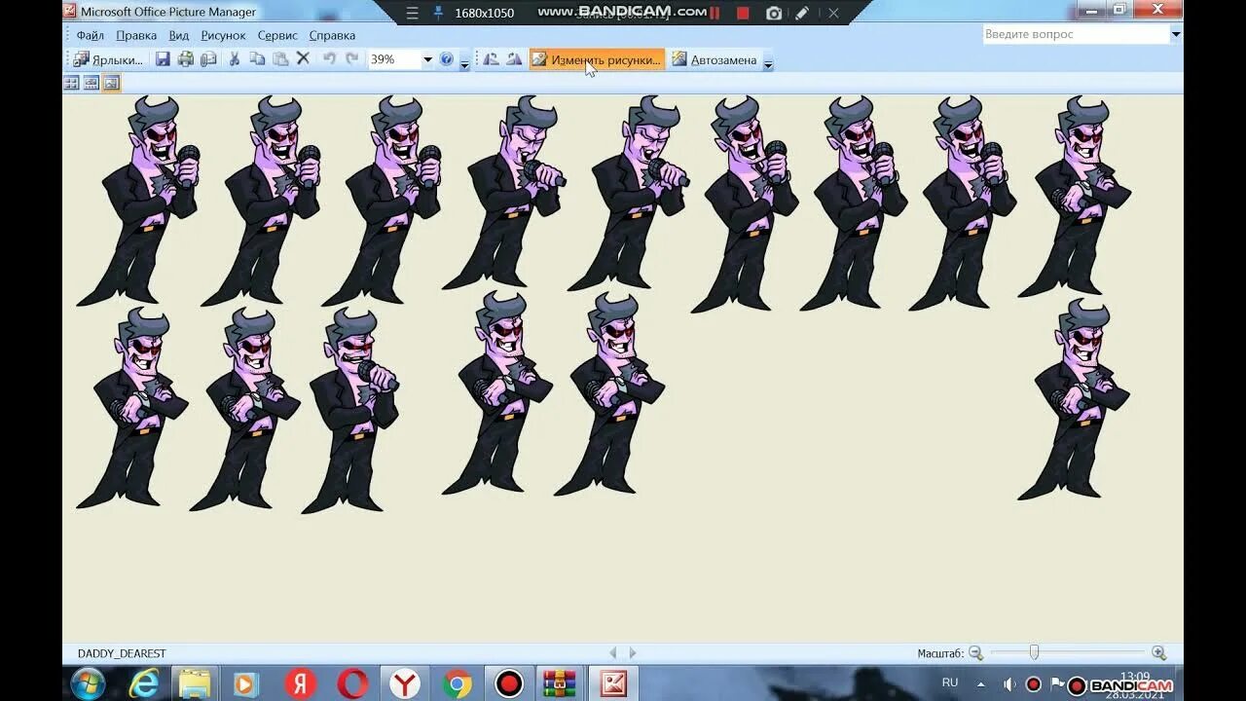Go to next picture arrow

[x=633, y=653]
